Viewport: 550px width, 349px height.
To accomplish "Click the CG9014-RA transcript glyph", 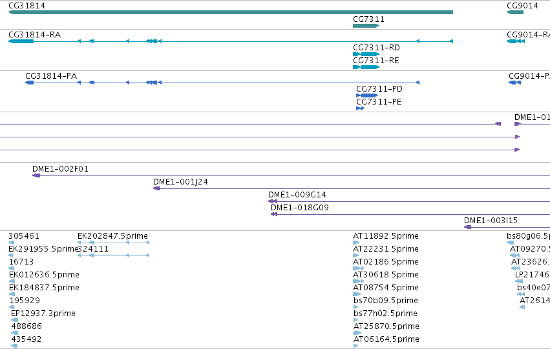I will coord(516,41).
